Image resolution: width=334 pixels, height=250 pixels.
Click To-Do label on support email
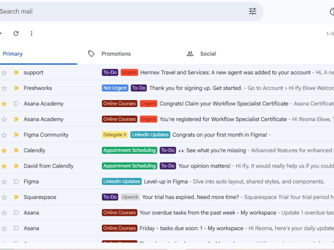point(110,72)
